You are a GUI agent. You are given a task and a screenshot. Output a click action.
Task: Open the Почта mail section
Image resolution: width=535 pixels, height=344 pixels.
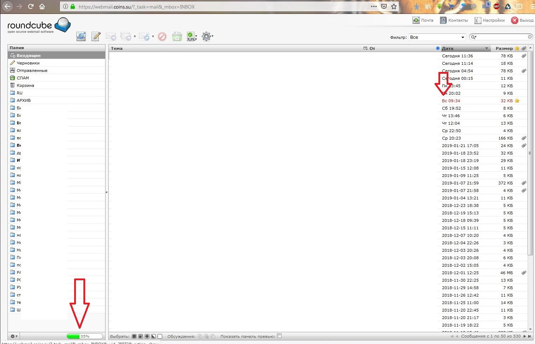pos(423,20)
